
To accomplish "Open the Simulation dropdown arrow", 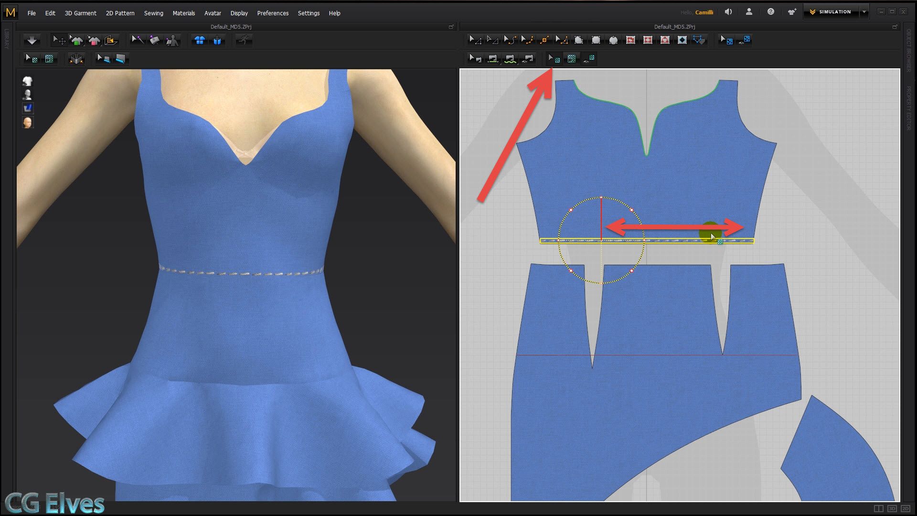I will click(864, 11).
